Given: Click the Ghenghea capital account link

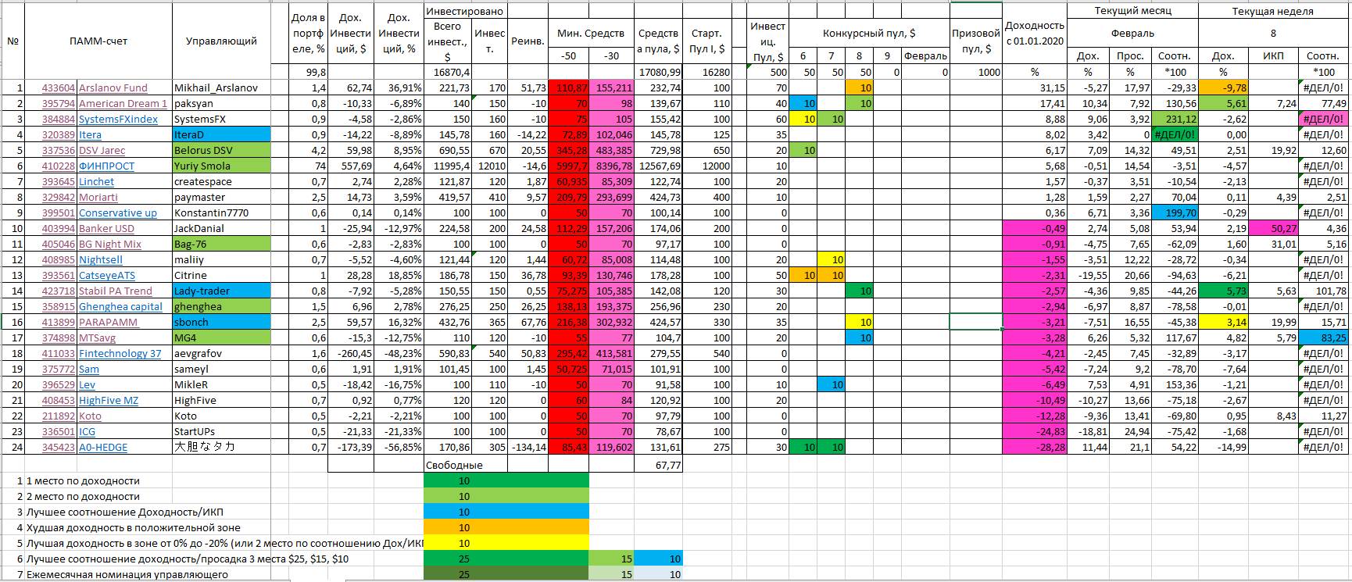Looking at the screenshot, I should pos(120,307).
